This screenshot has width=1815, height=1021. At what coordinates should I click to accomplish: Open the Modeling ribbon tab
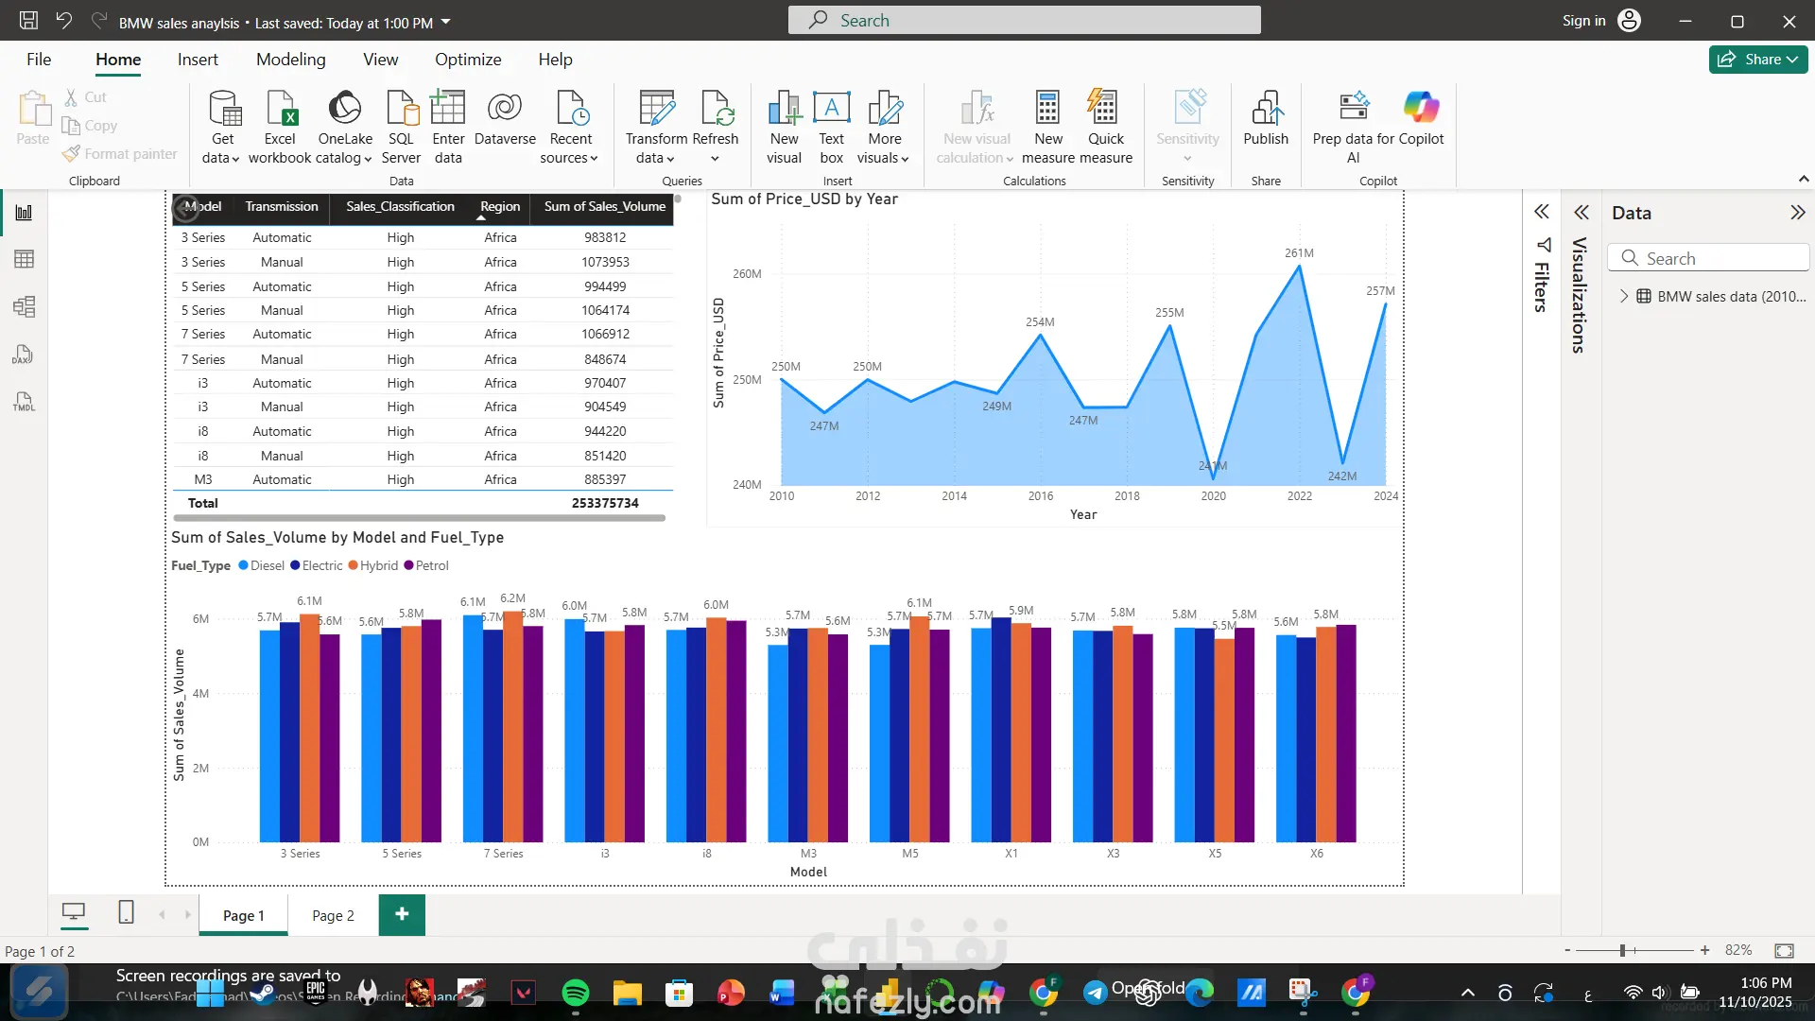[290, 60]
